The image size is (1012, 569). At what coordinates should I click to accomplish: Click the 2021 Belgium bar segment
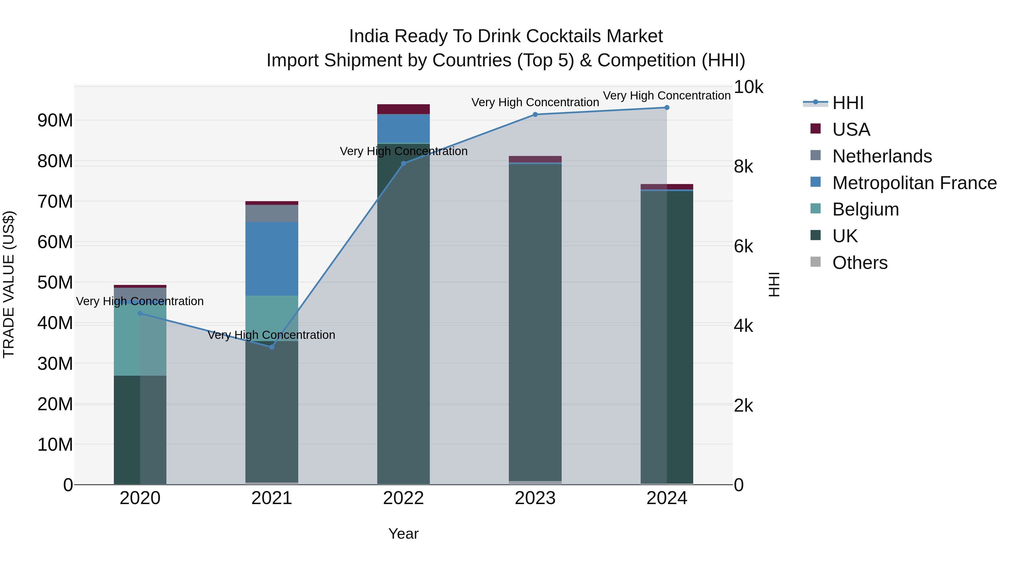click(x=272, y=318)
